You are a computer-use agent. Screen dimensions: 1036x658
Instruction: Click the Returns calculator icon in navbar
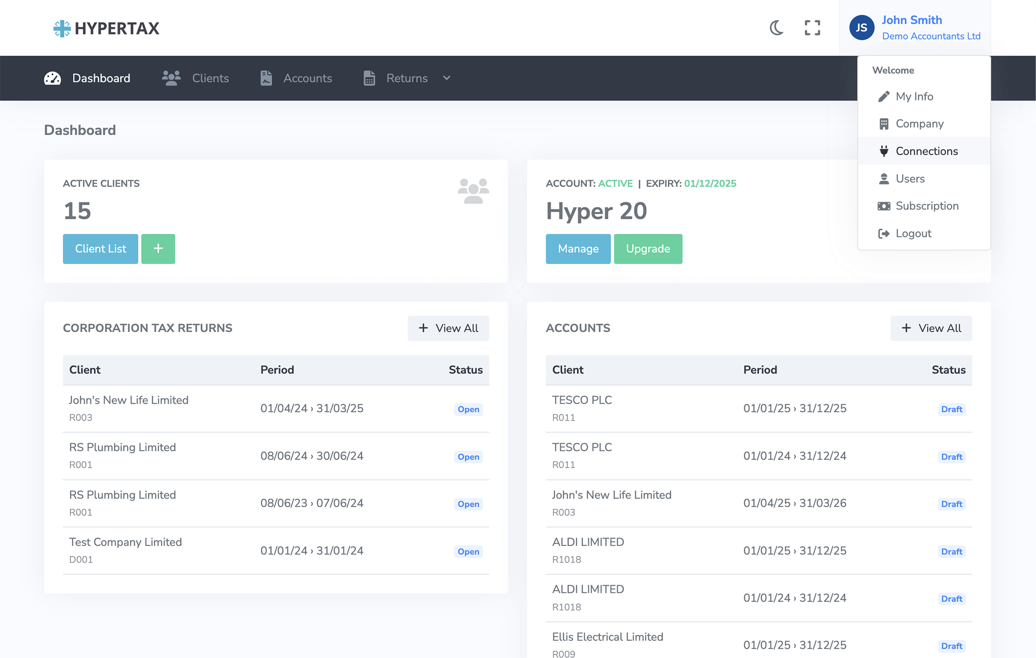pos(369,78)
